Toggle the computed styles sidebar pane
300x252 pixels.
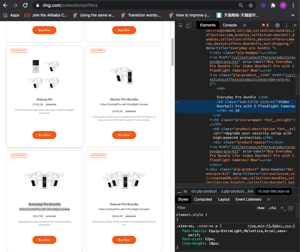point(290,208)
